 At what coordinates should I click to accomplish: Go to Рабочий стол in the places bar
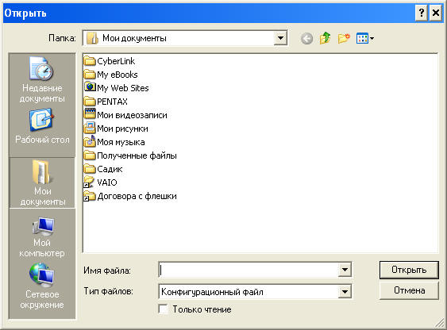tap(42, 126)
